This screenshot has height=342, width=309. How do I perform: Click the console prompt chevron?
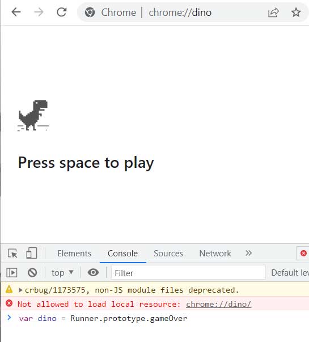(x=9, y=318)
